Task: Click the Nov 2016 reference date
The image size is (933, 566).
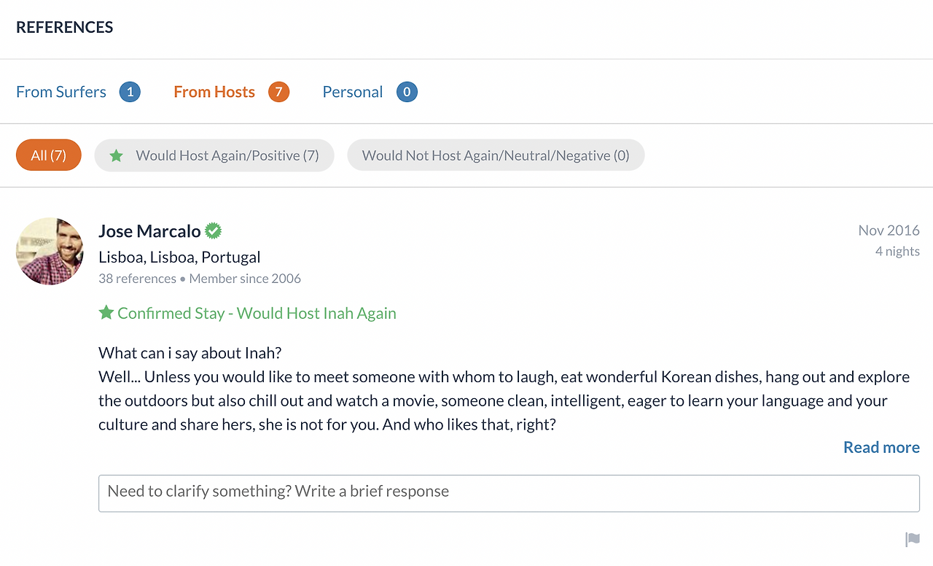Action: tap(889, 230)
